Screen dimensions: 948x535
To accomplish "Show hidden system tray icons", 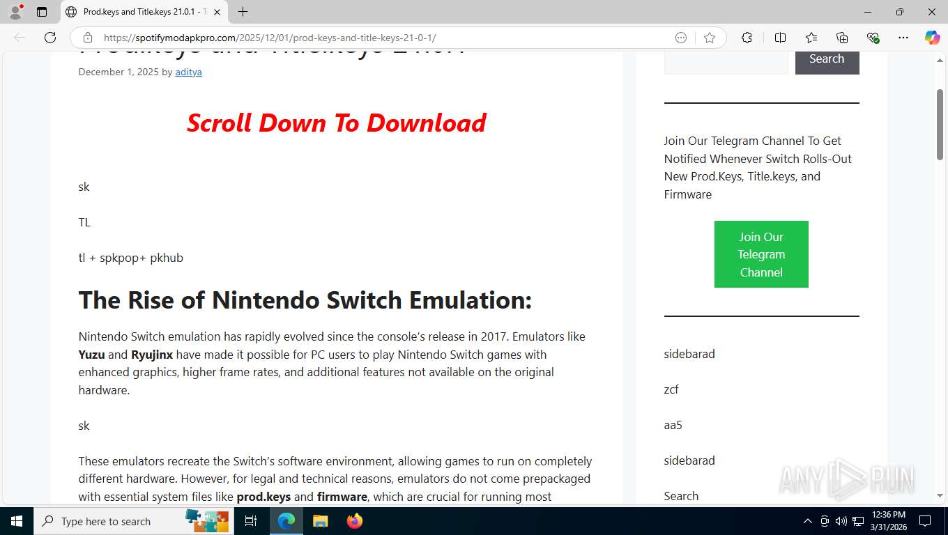I will (x=808, y=521).
